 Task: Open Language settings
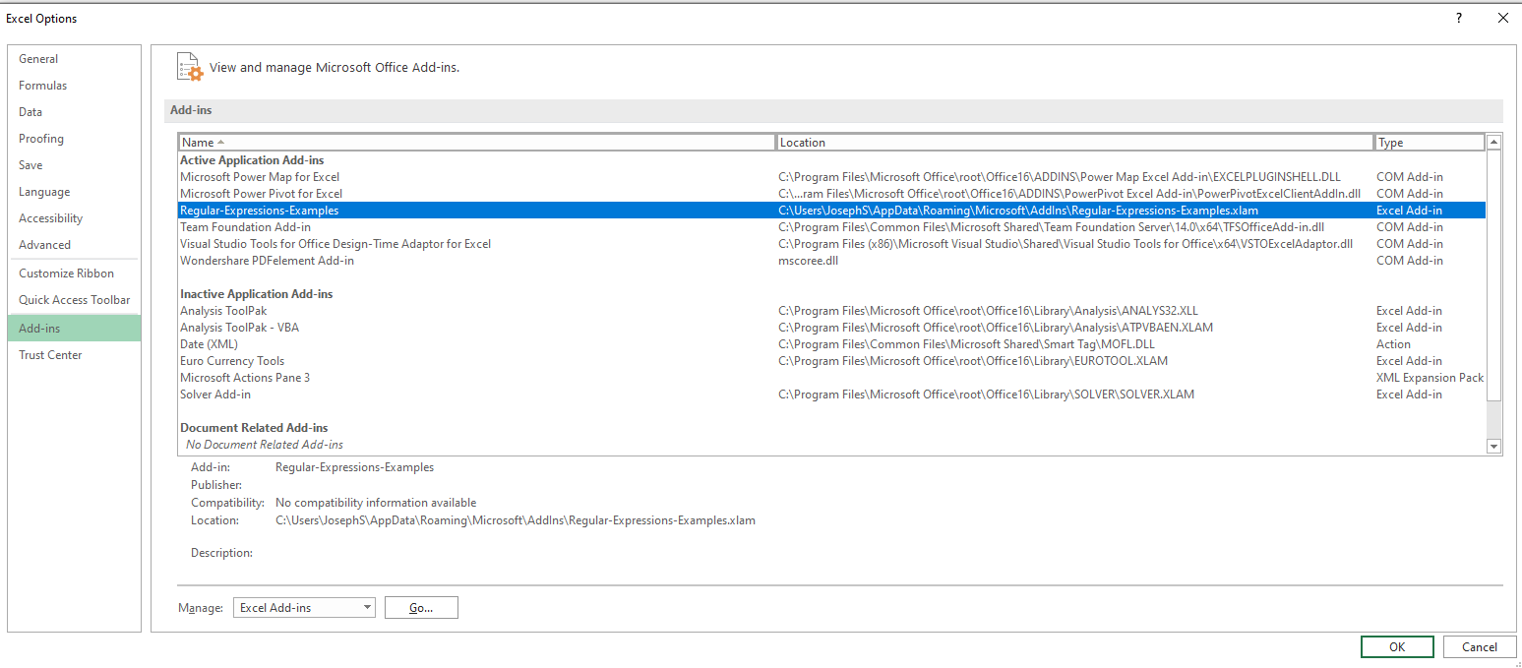74,192
